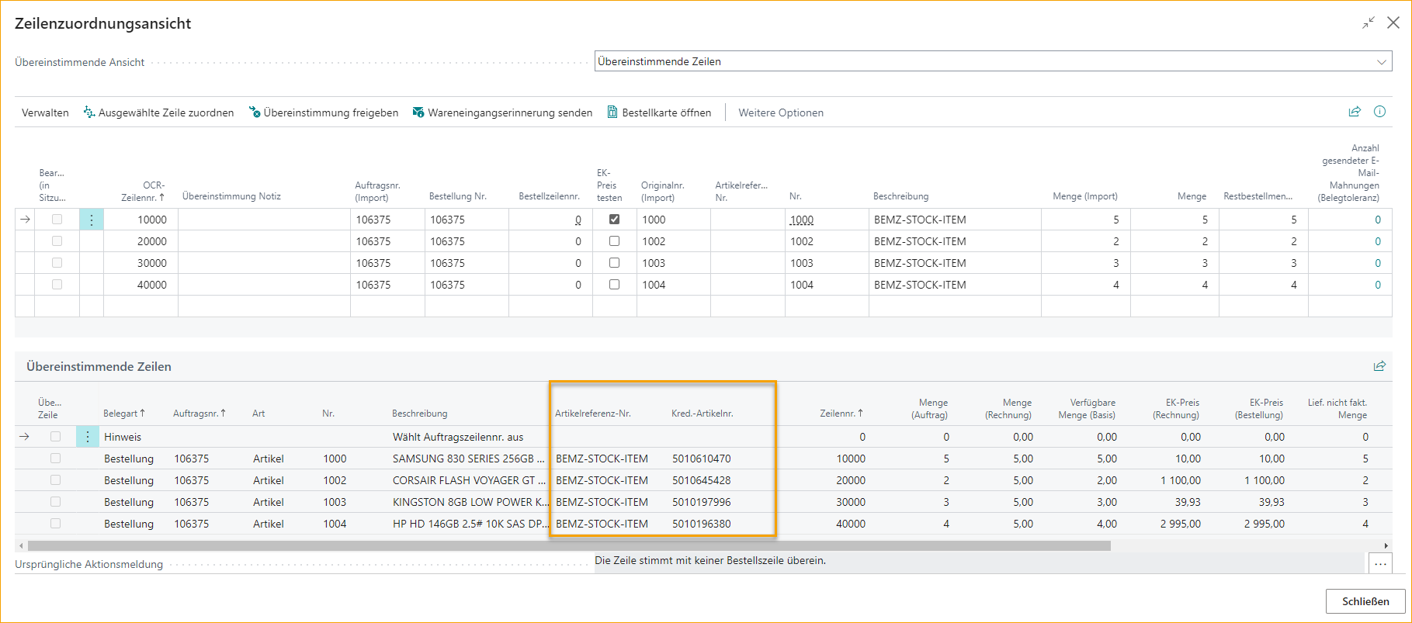Share the Übereinstimmende Zeilen list via icon
1412x623 pixels.
pyautogui.click(x=1379, y=366)
